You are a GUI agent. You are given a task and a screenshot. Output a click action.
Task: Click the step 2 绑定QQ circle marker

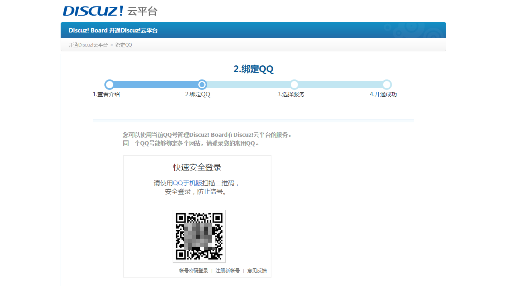202,85
